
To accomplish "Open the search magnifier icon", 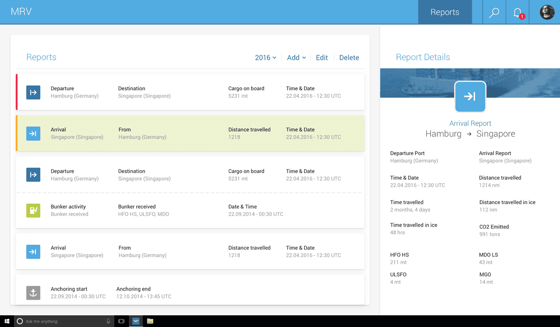I will (494, 13).
